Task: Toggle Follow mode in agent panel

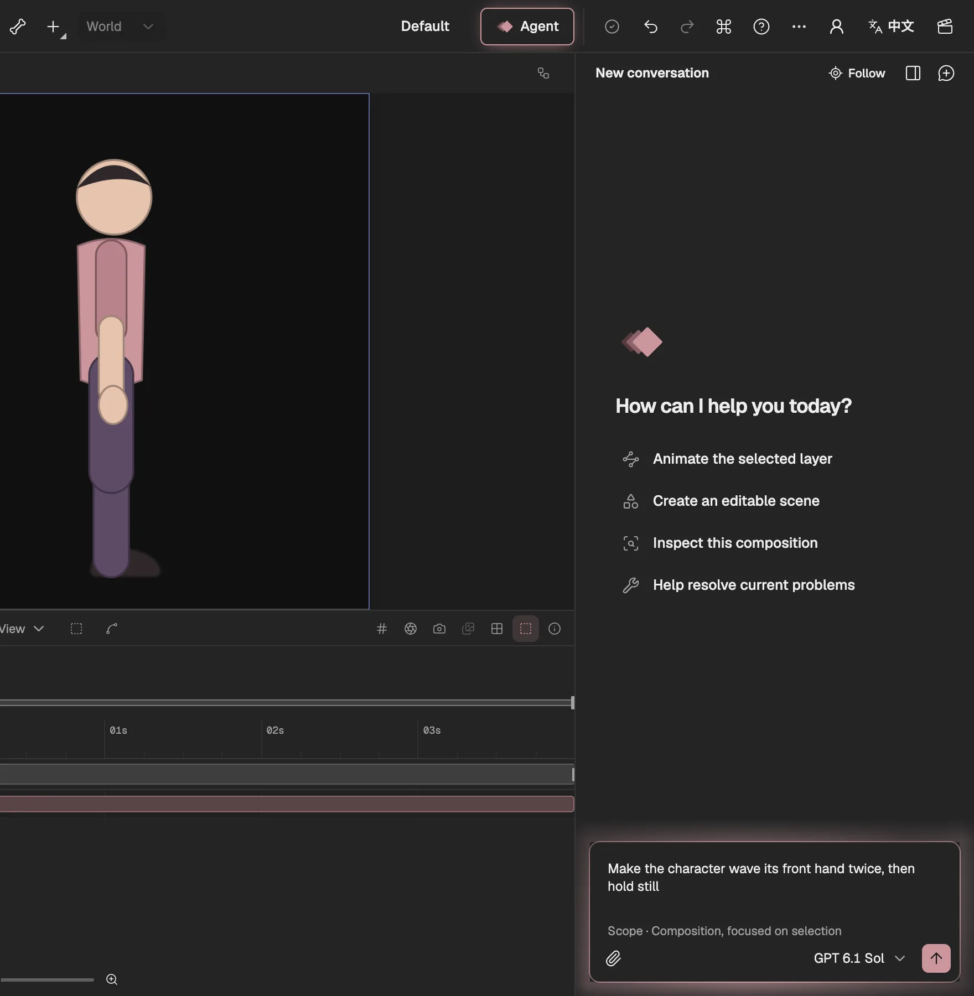Action: point(856,73)
